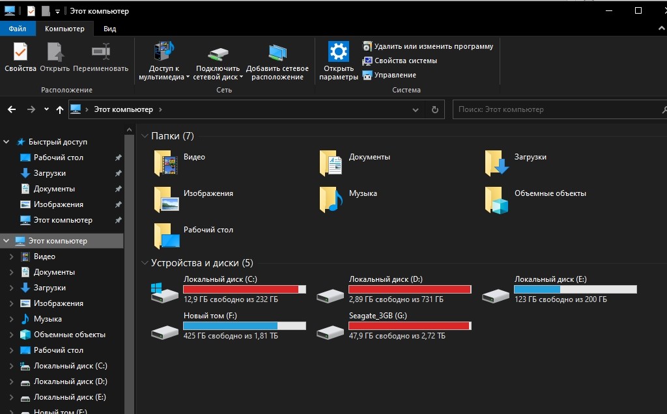Image resolution: width=667 pixels, height=414 pixels.
Task: Click Управление in ribbon
Action: click(390, 76)
